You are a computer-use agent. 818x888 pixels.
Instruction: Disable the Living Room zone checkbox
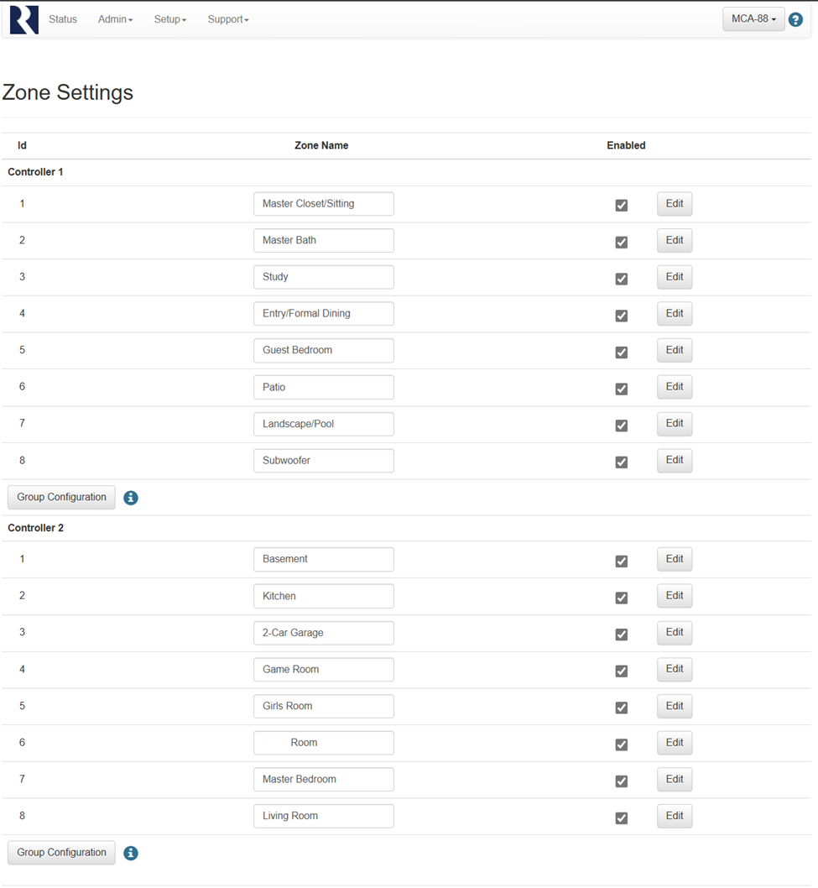coord(622,817)
